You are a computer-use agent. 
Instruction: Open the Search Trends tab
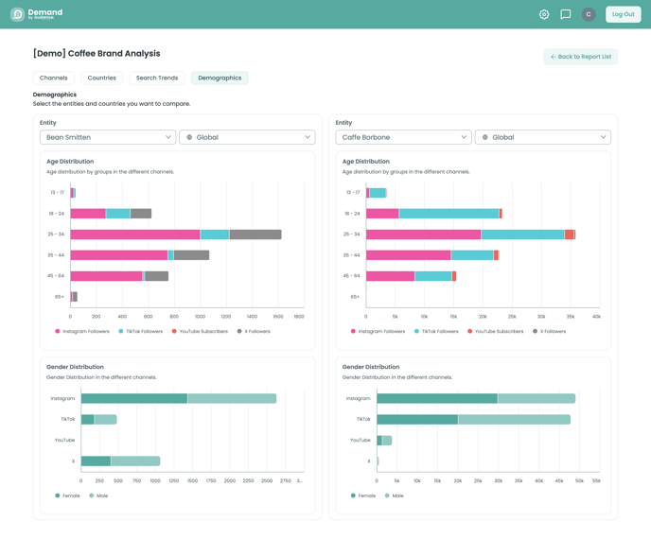[157, 78]
